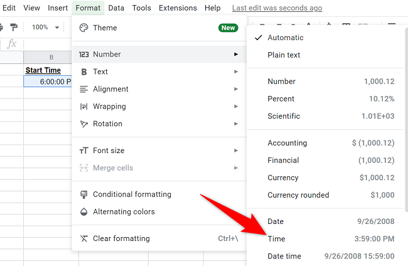Click the column B header
The image size is (408, 266).
[x=49, y=57]
